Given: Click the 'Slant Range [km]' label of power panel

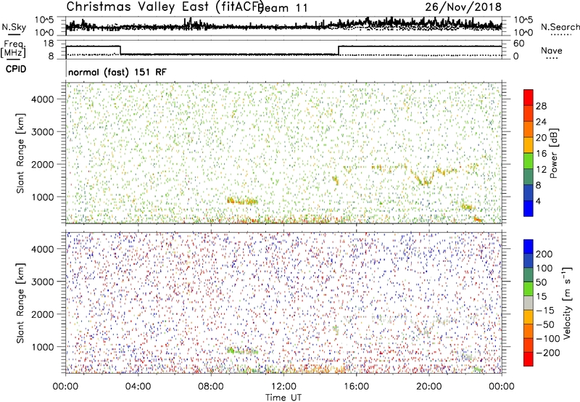Looking at the screenshot, I should (x=20, y=153).
